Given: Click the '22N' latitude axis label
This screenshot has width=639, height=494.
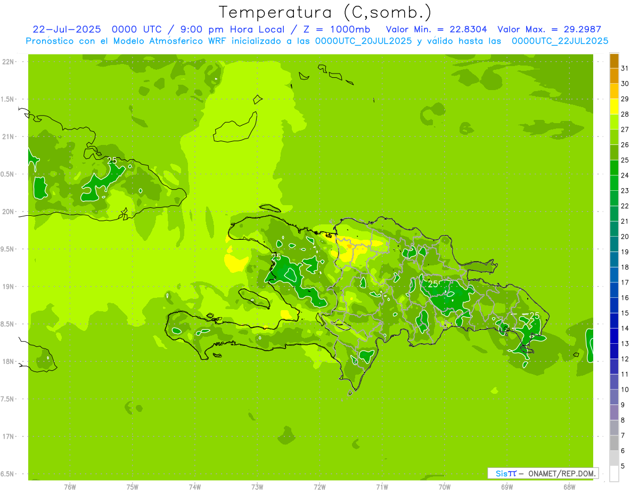Looking at the screenshot, I should 9,62.
